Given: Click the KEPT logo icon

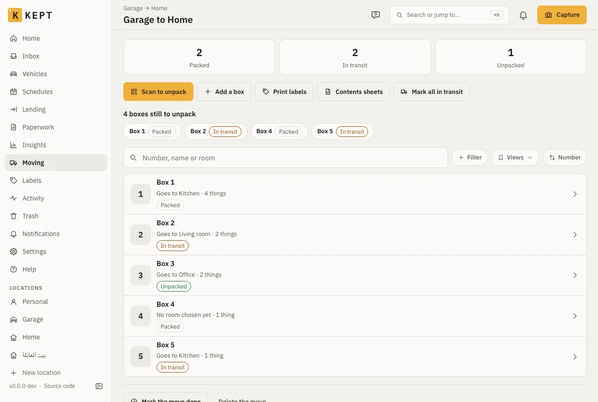Looking at the screenshot, I should (x=15, y=15).
